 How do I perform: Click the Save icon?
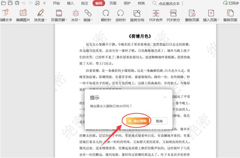tap(10, 3)
